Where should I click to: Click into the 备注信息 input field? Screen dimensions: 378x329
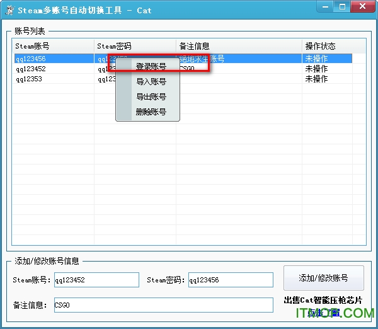click(164, 305)
